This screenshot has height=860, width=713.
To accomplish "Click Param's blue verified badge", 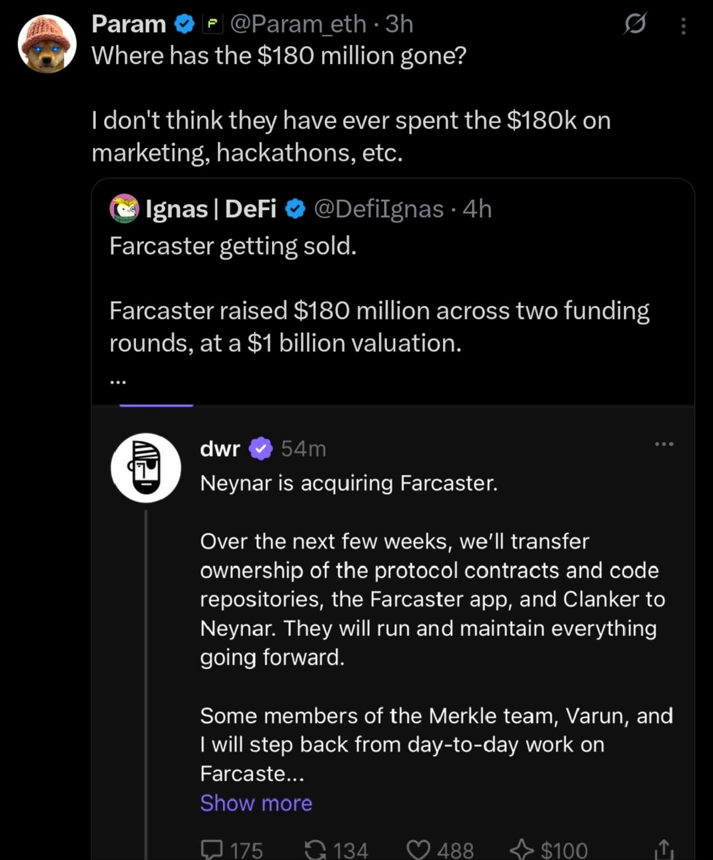I will [184, 24].
